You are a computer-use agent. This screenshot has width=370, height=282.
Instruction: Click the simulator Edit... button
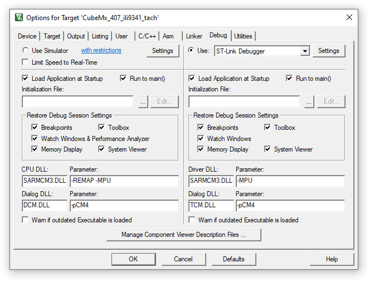[164, 101]
